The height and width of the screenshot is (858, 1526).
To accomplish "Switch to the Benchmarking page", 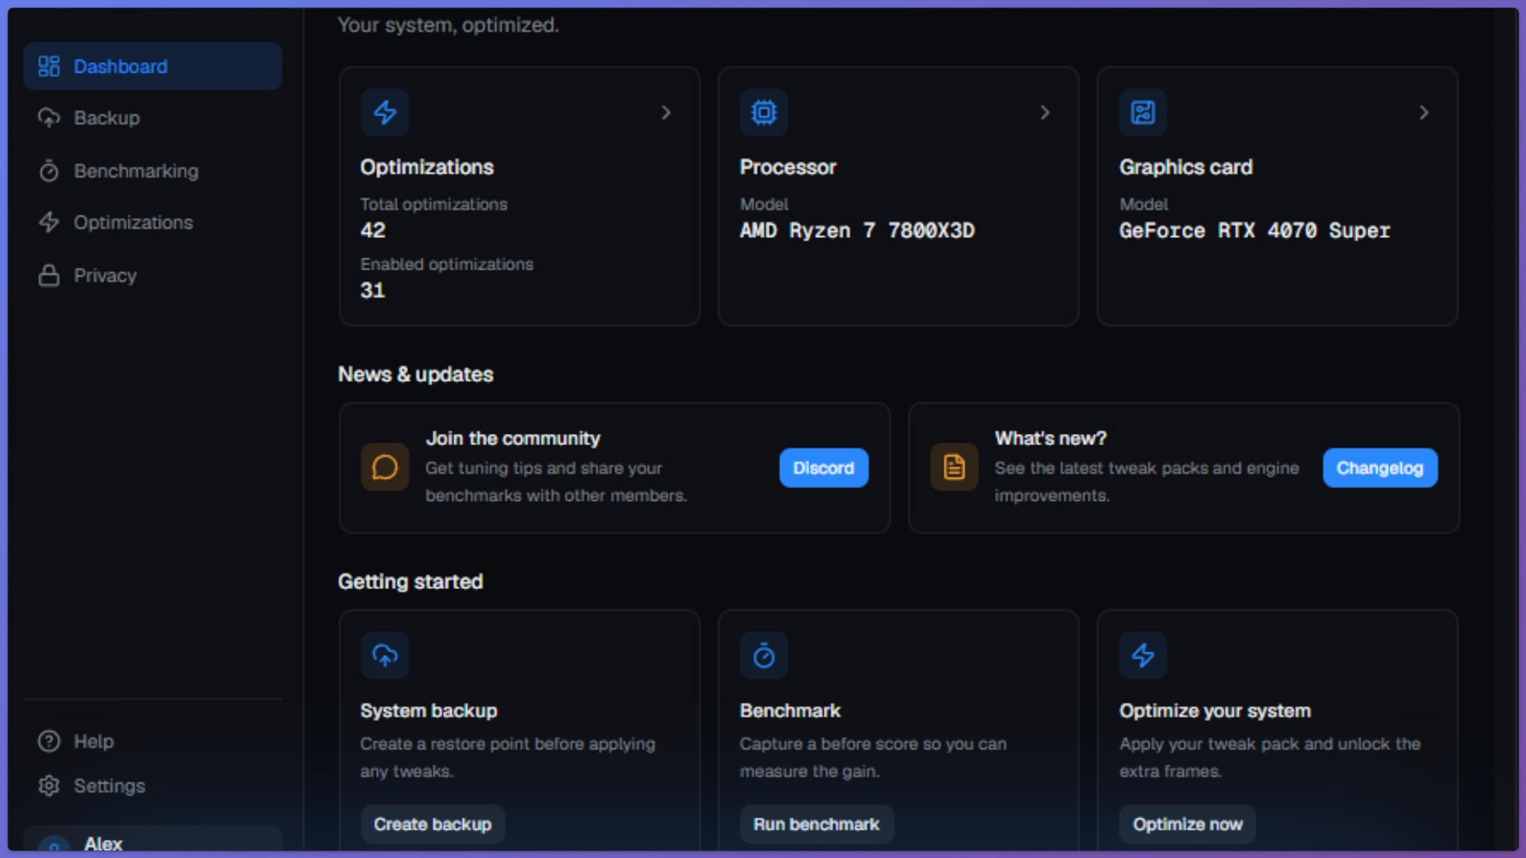I will (x=153, y=171).
